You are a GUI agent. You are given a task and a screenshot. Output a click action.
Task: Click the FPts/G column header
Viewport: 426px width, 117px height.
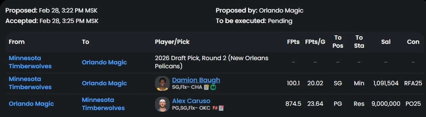tap(315, 42)
